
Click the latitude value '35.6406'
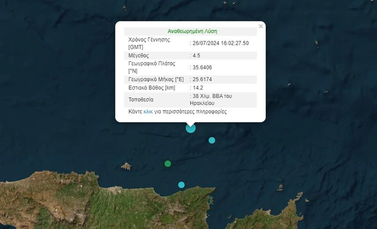coord(202,67)
